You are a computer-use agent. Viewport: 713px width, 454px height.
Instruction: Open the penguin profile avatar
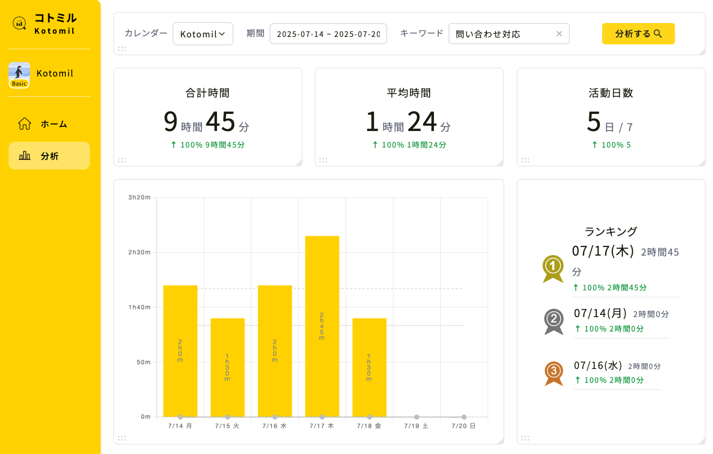click(19, 74)
